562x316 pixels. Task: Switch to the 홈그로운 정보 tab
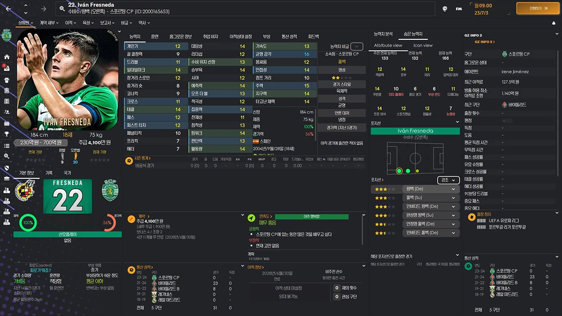pos(181,36)
